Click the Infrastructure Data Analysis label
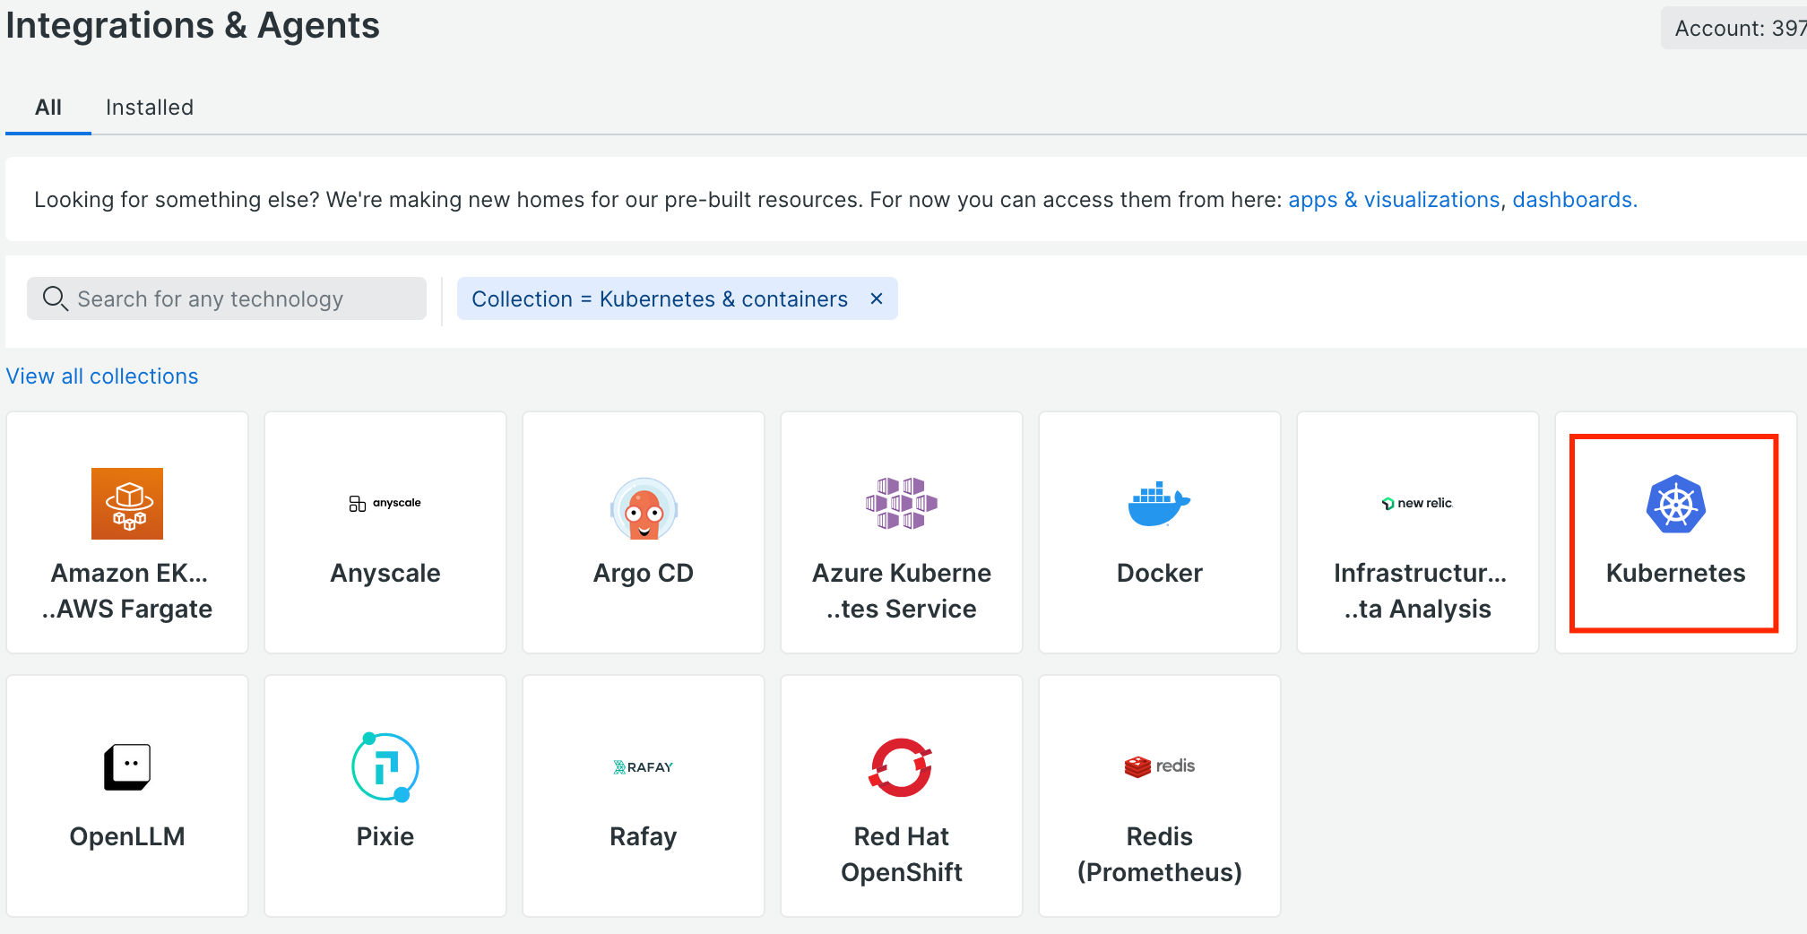The image size is (1807, 934). (1418, 591)
